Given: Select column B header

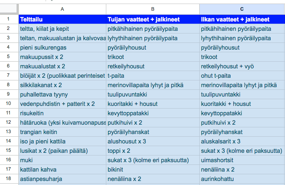Looking at the screenshot, I should click(153, 9).
